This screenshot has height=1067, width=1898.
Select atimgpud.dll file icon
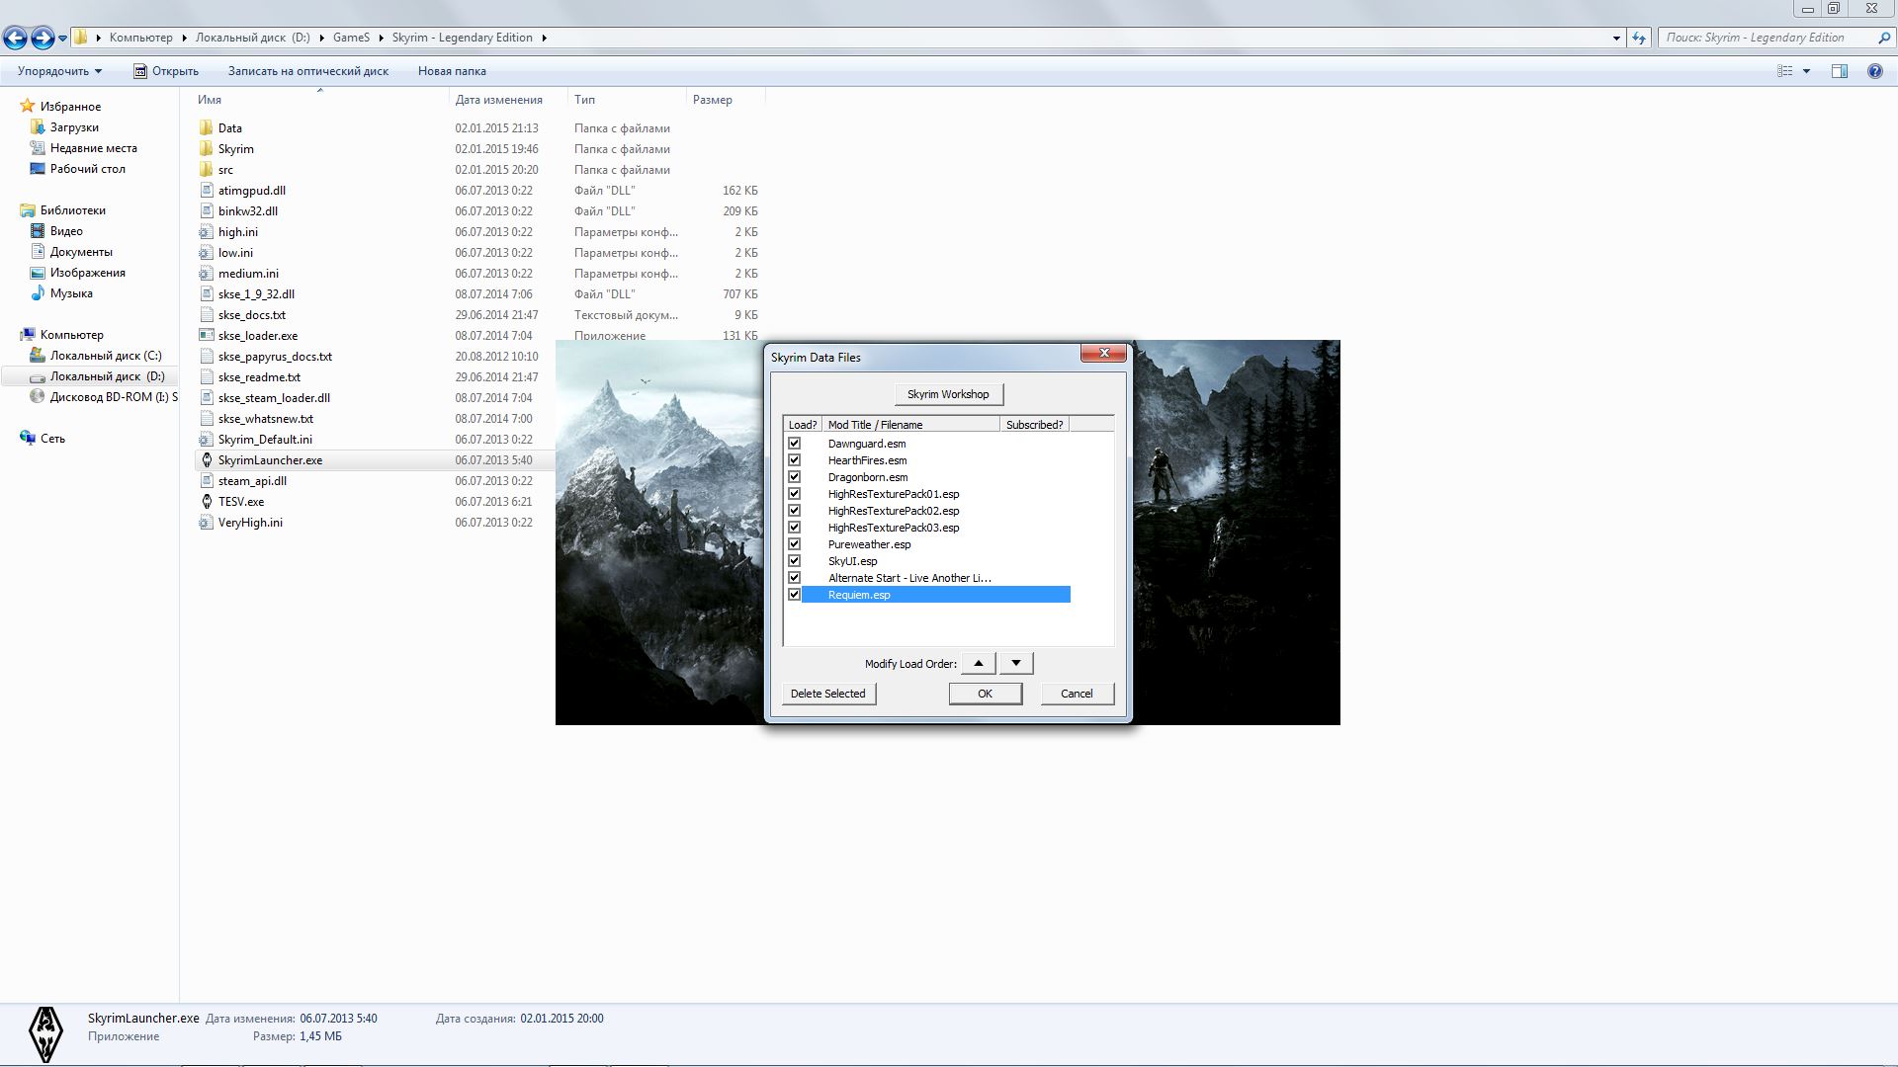[206, 190]
